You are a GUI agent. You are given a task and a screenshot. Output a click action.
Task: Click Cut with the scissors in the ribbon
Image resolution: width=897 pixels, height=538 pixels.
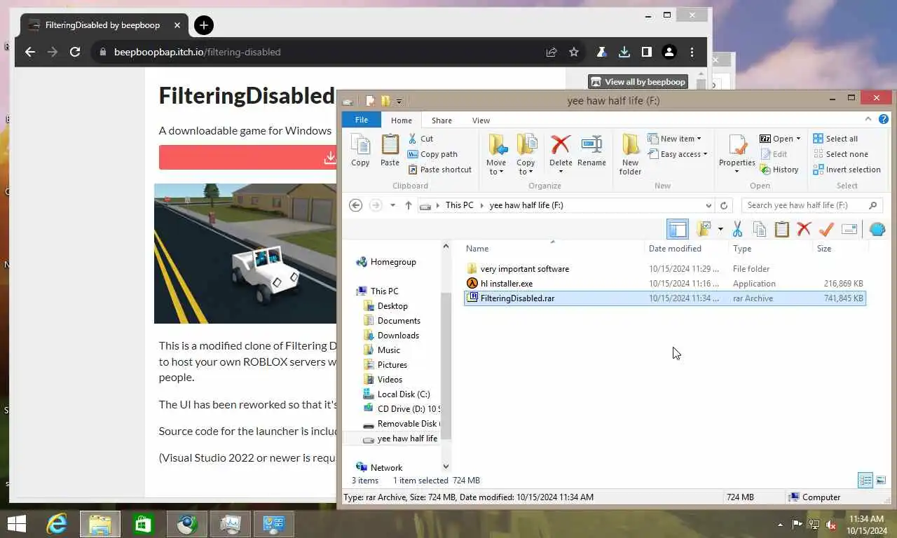tap(420, 139)
